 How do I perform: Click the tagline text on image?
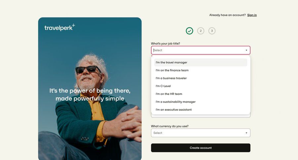point(90,95)
